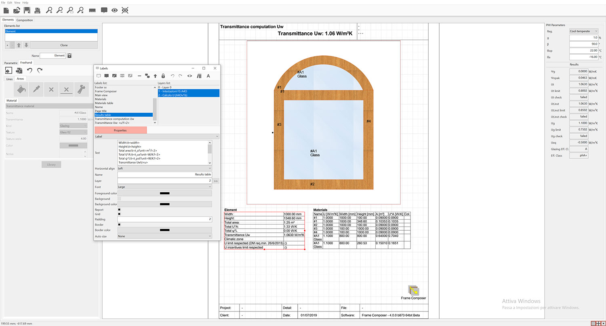Click the magnifier icon with x

pyautogui.click(x=81, y=10)
